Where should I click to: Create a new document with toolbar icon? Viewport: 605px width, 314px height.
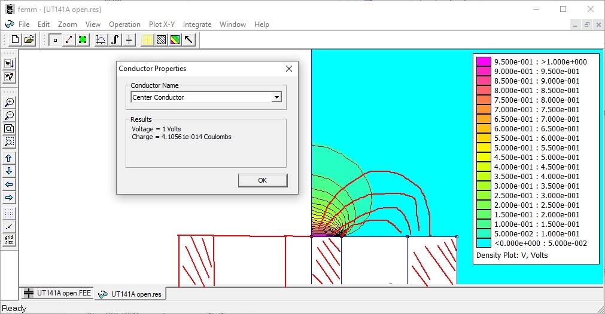click(15, 40)
